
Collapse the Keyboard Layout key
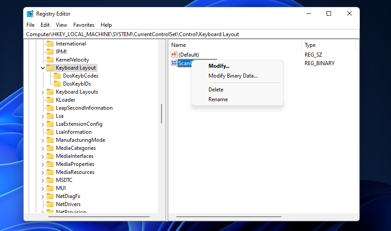(42, 68)
